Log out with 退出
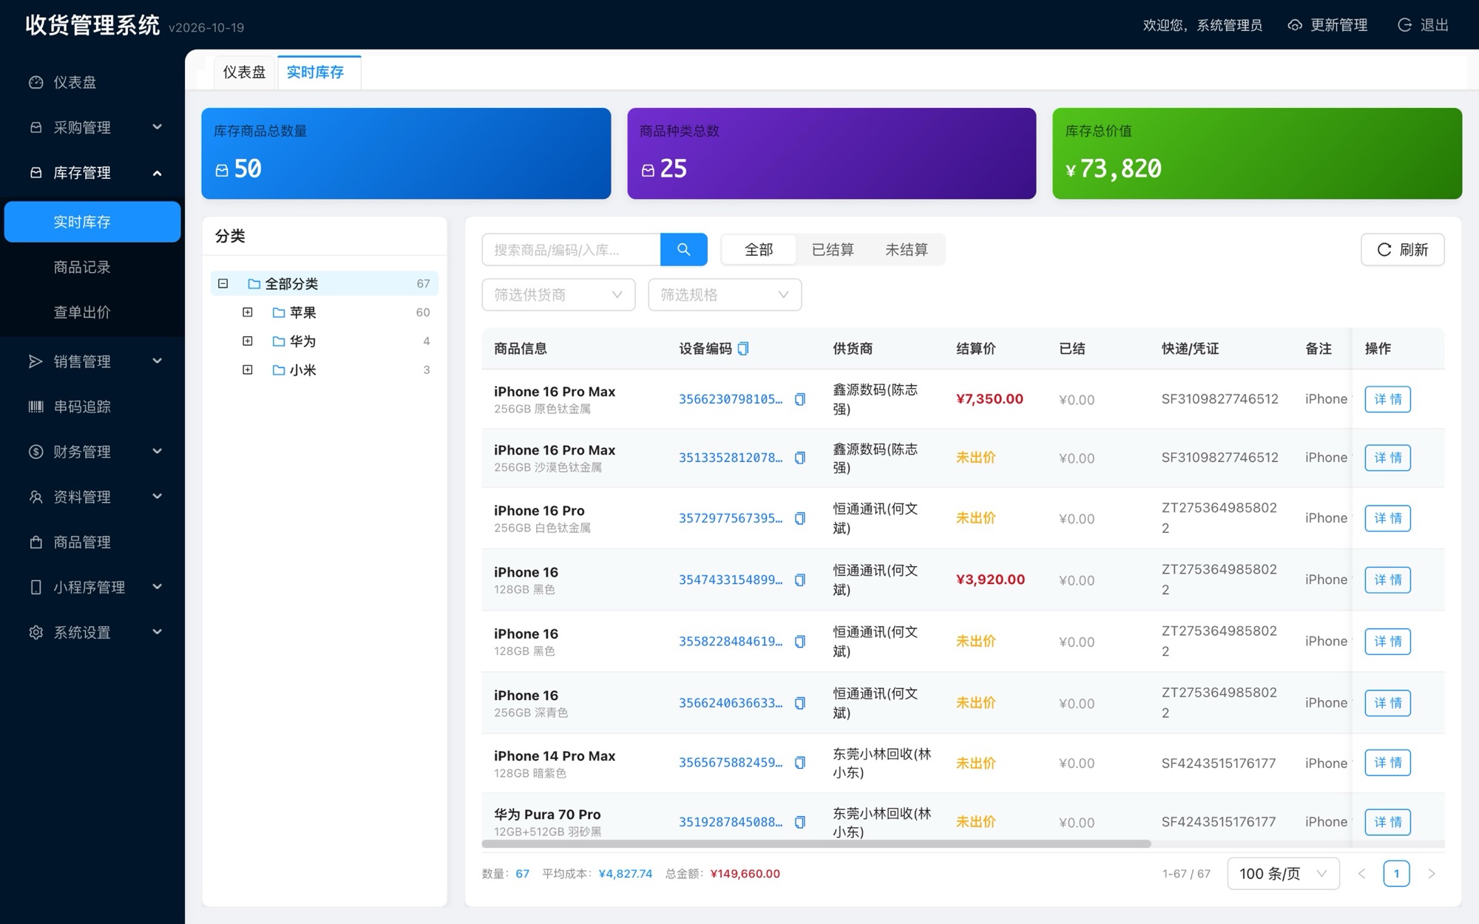 (1423, 25)
